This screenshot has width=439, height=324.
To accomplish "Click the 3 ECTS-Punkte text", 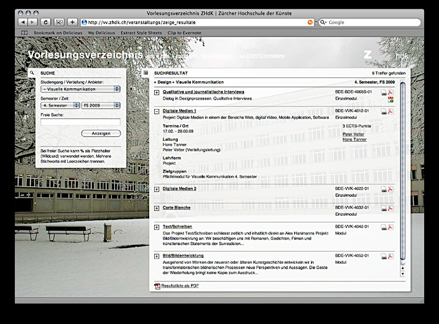I will point(357,126).
